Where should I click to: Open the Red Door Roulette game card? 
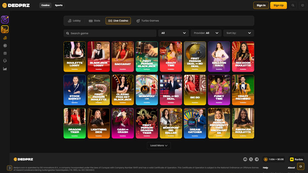tap(243, 57)
